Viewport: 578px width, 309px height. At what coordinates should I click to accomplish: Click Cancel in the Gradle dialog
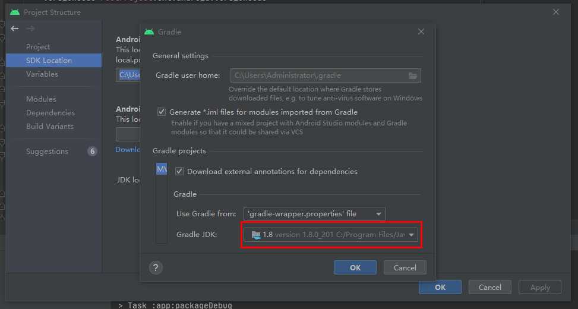pyautogui.click(x=405, y=268)
